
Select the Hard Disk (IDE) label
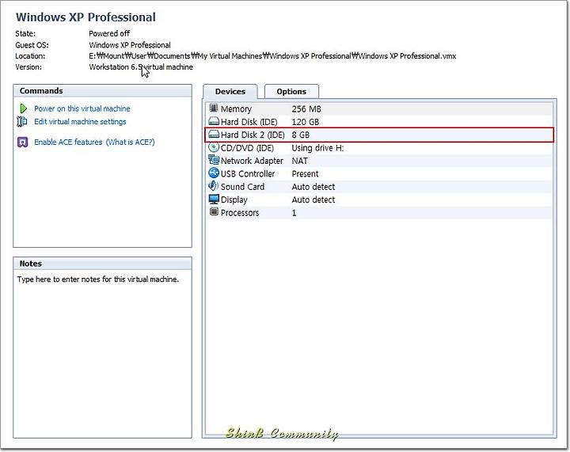[x=249, y=122]
